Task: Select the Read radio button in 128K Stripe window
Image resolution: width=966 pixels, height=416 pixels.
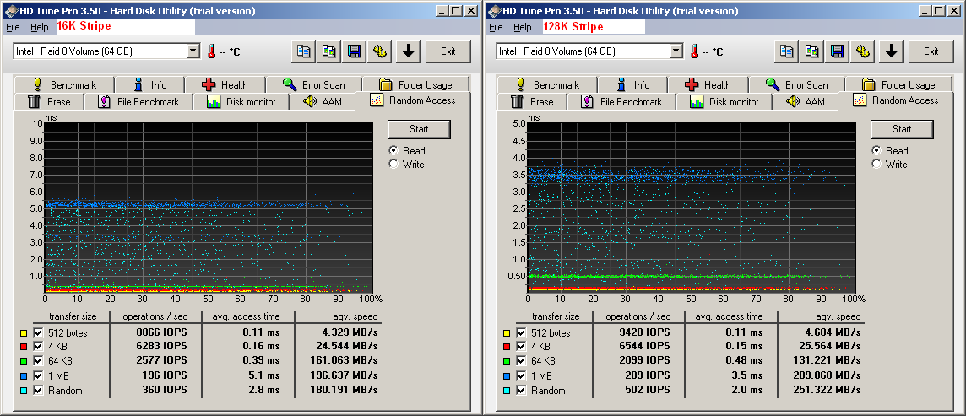Action: pyautogui.click(x=876, y=150)
